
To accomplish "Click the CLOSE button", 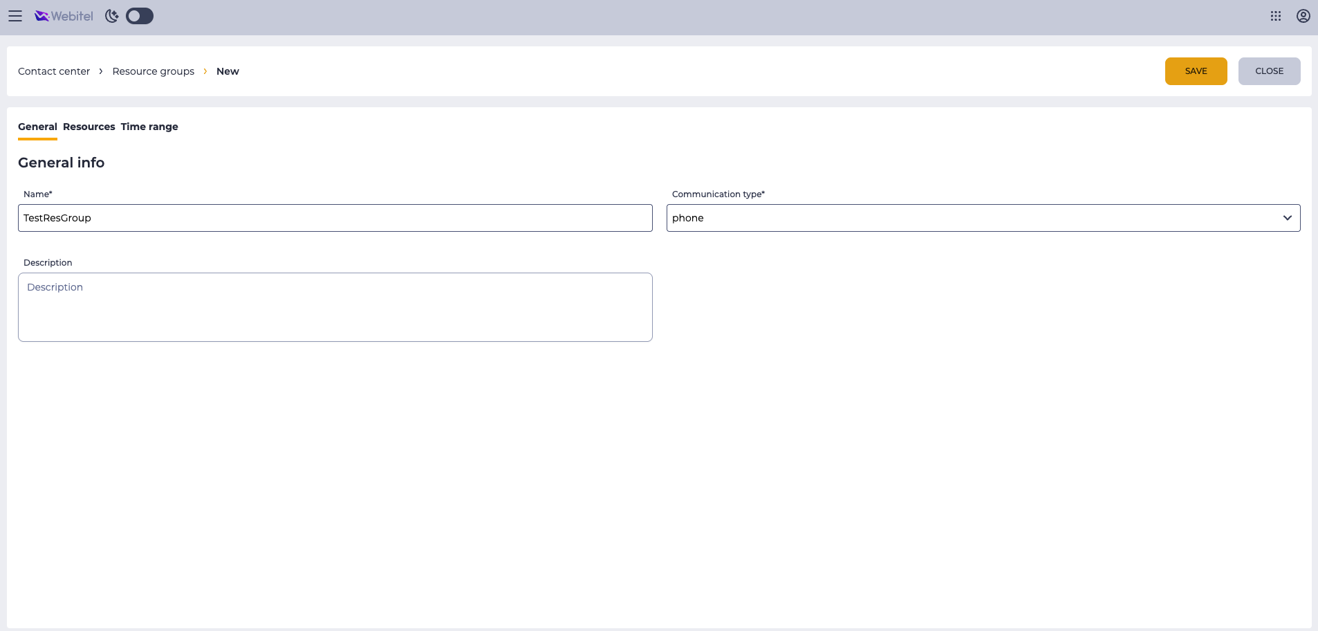I will (x=1269, y=71).
